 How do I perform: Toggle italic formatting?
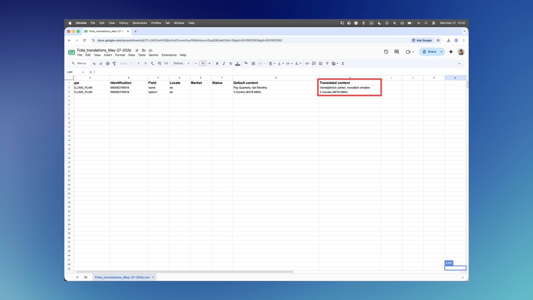tap(224, 63)
